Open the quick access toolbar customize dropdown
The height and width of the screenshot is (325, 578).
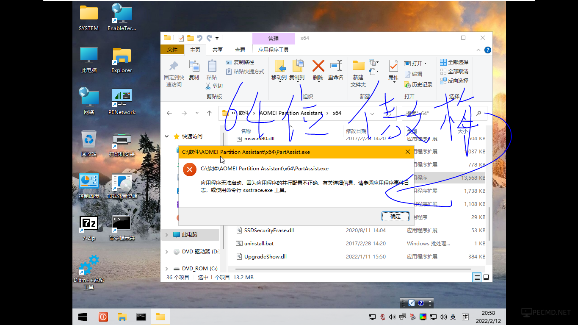point(217,38)
